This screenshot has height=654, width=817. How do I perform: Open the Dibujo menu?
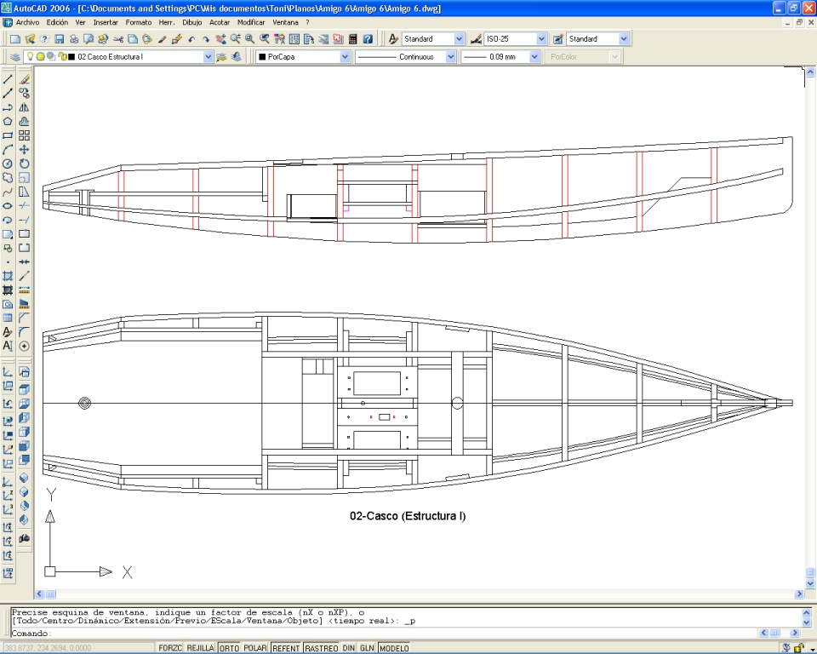click(192, 22)
